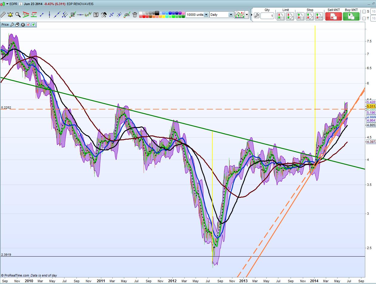Open the 10000 units dropdown
The image size is (376, 284).
click(206, 15)
